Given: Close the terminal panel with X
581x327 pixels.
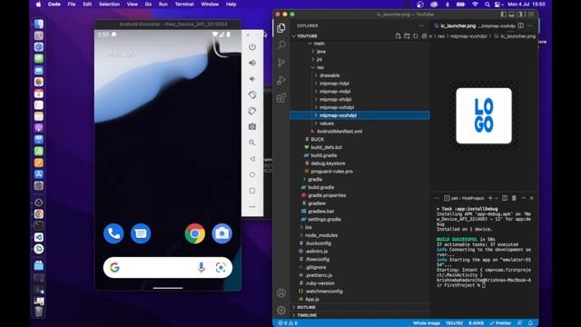Looking at the screenshot, I should tap(532, 198).
